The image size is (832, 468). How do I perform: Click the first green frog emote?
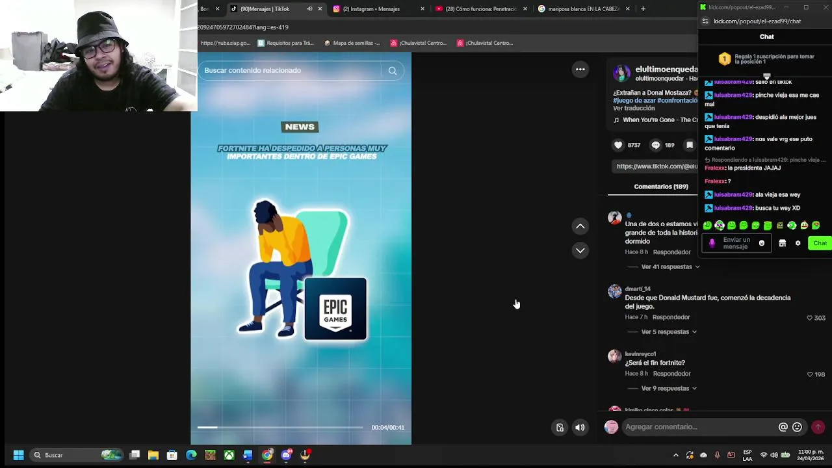coord(707,226)
